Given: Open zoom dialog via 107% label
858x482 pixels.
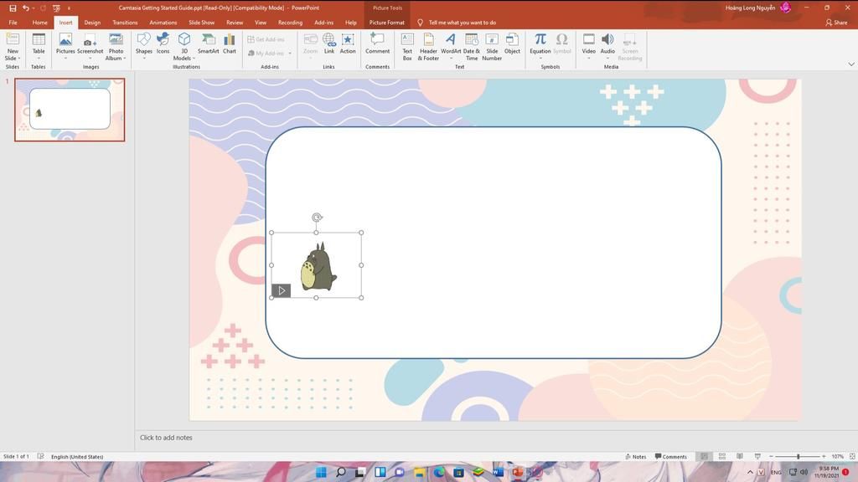Looking at the screenshot, I should pyautogui.click(x=837, y=456).
